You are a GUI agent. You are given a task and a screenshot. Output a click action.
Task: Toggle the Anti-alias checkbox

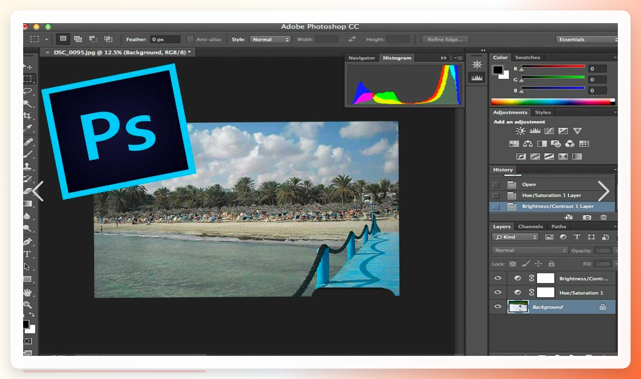(x=190, y=39)
